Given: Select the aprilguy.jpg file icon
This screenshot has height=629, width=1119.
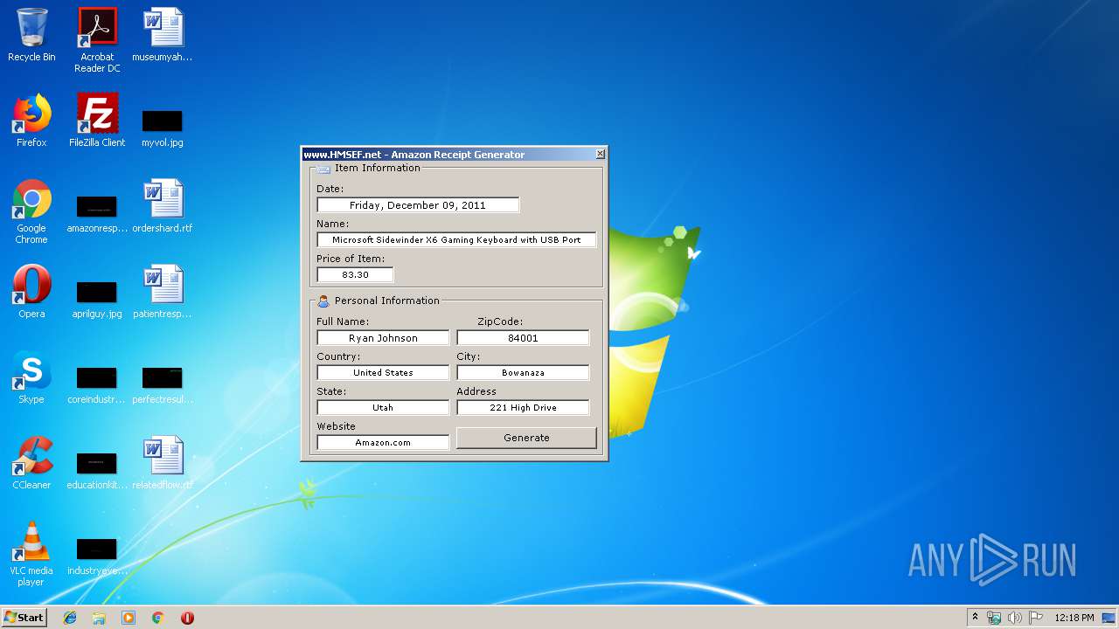Looking at the screenshot, I should pyautogui.click(x=97, y=300).
